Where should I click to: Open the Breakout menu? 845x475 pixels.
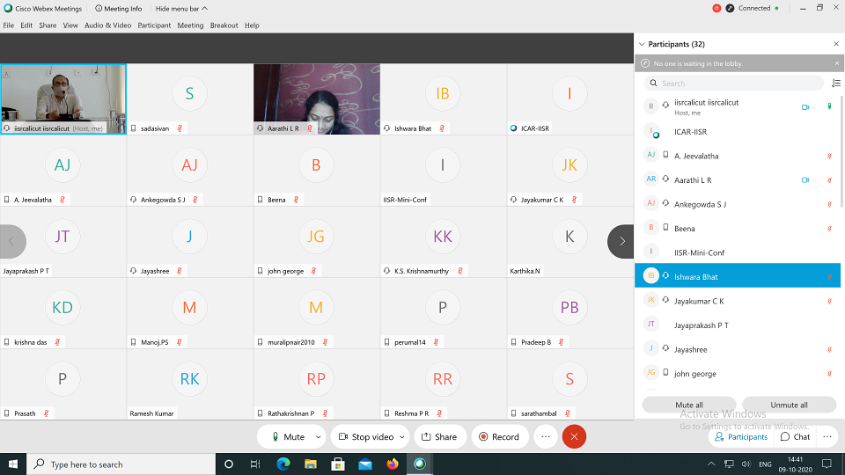tap(224, 26)
